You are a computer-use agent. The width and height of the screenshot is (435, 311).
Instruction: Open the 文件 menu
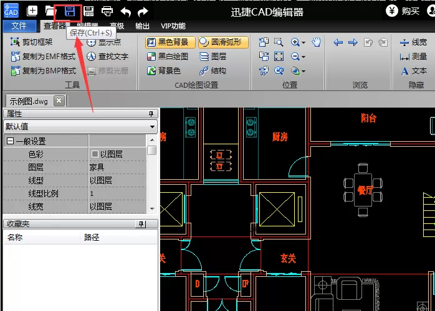click(19, 26)
